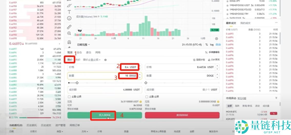This screenshot has height=135, width=291.
Task: Open the 方向 column filter in orders table
Action: (85, 131)
